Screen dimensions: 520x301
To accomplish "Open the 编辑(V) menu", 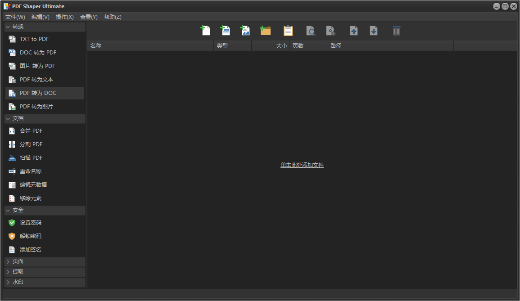I will pyautogui.click(x=41, y=17).
